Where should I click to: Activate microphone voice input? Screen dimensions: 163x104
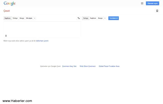(6, 36)
